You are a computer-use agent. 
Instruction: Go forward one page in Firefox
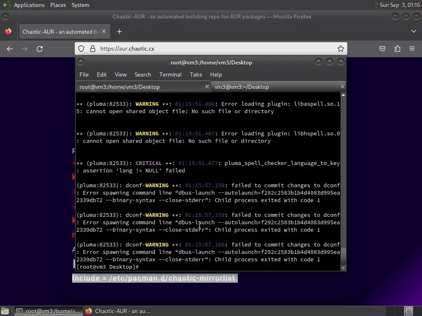coord(24,49)
